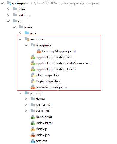Collapse the mappings folder chevron
This screenshot has width=117, height=144.
tap(26, 45)
